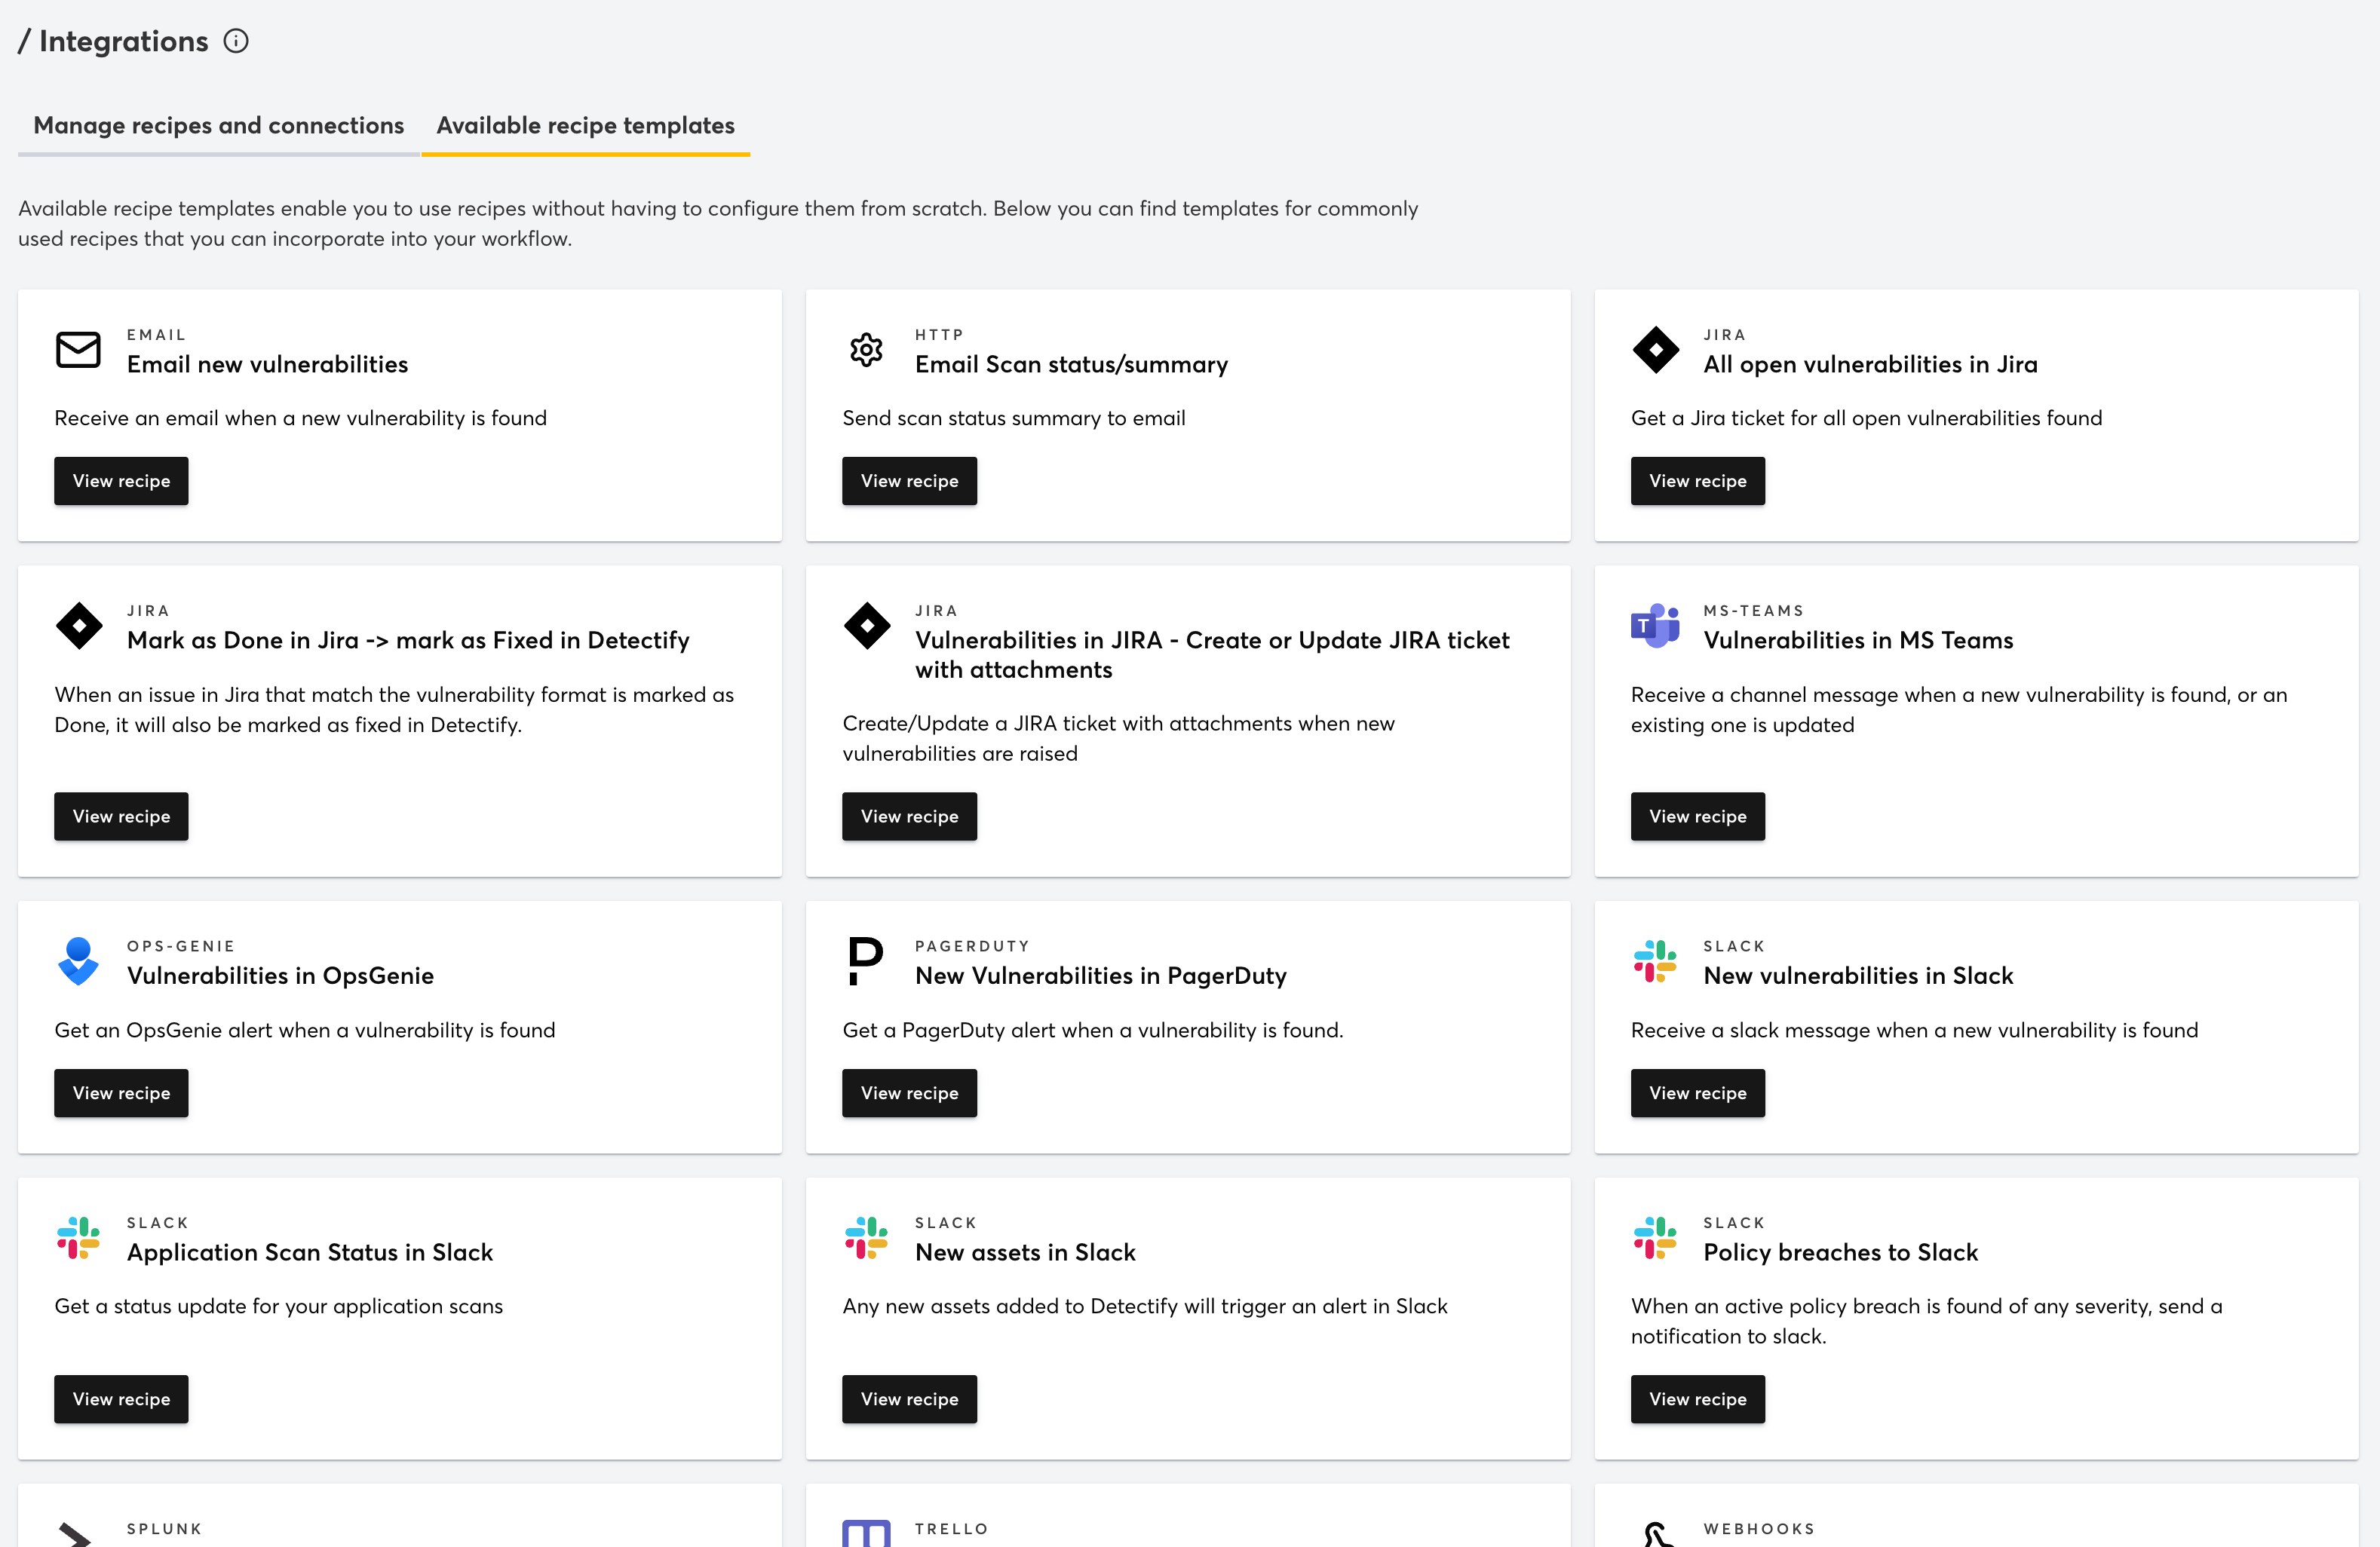
Task: Click 'Vulnerabilities in MS Teams' title
Action: point(1858,640)
